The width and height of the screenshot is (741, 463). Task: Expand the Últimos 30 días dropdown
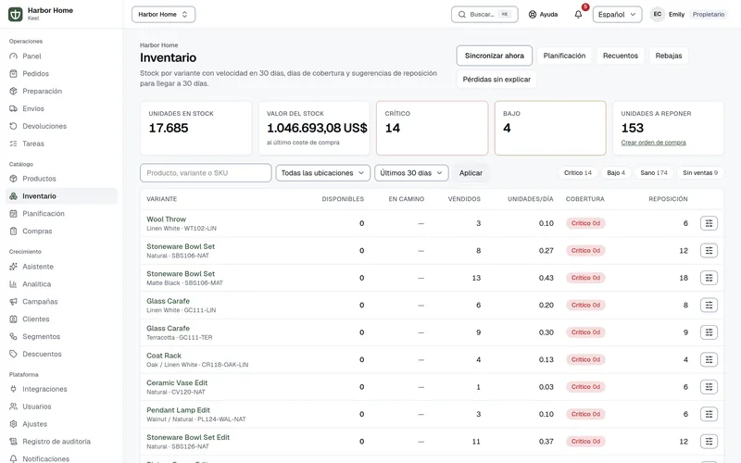coord(411,173)
